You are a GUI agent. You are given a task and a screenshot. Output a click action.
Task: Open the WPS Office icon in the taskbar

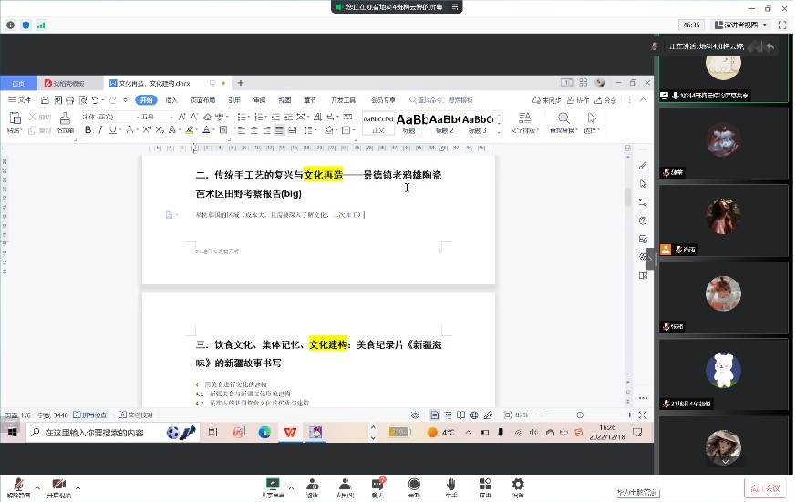290,433
